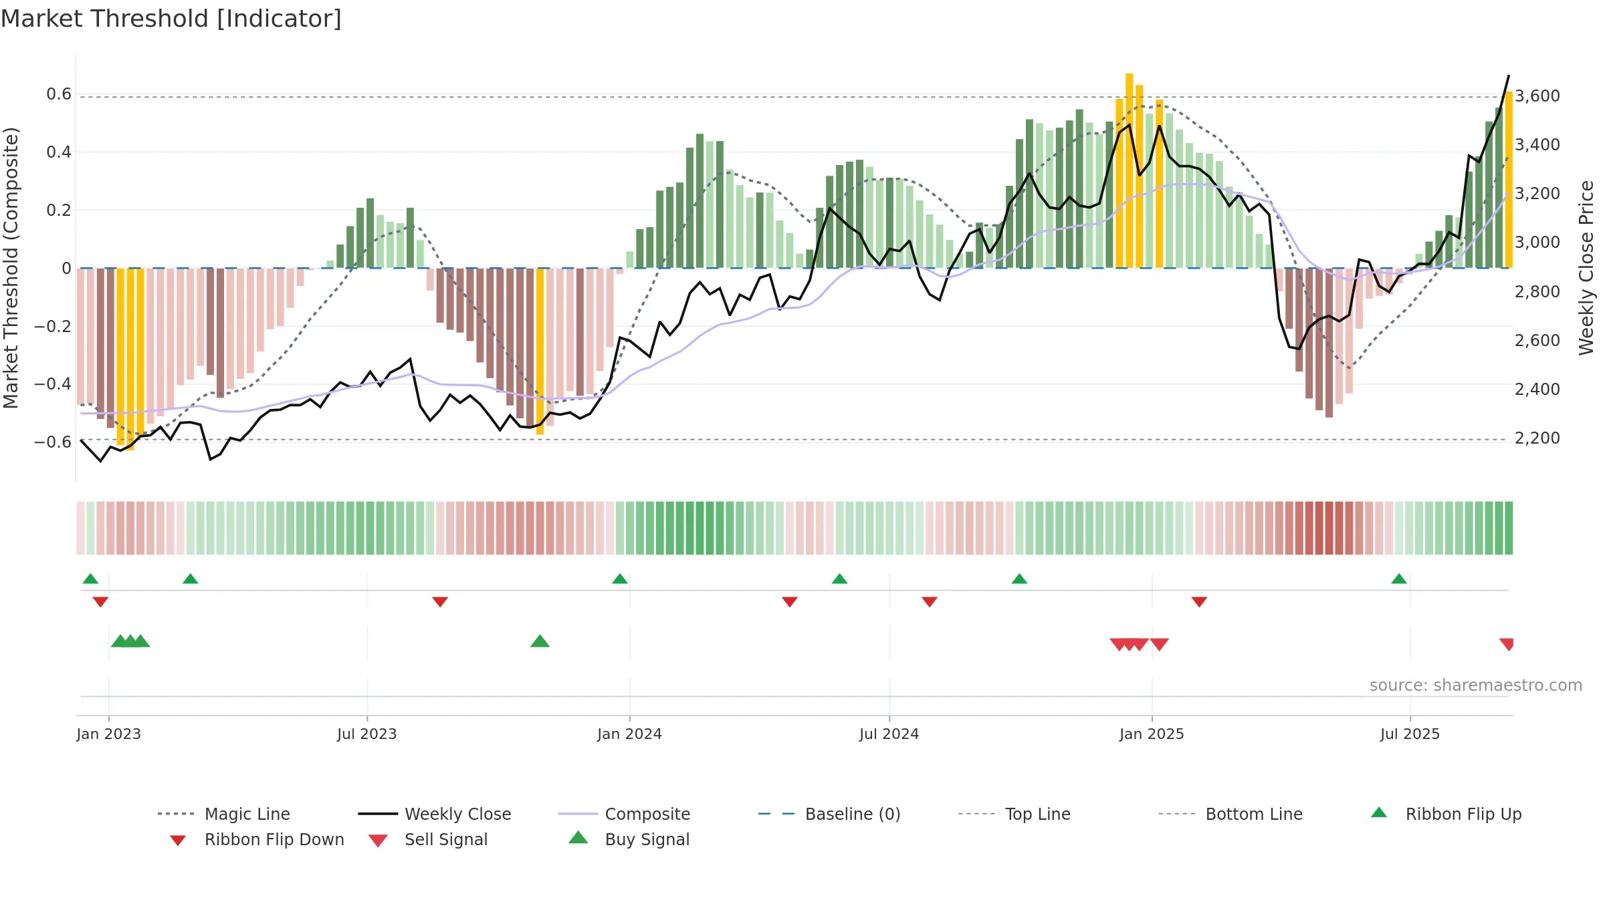The height and width of the screenshot is (902, 1605).
Task: Toggle the Composite legend entry
Action: (x=625, y=814)
